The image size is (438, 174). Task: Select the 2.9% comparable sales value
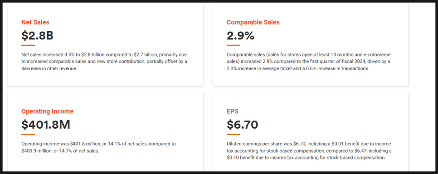pyautogui.click(x=240, y=35)
